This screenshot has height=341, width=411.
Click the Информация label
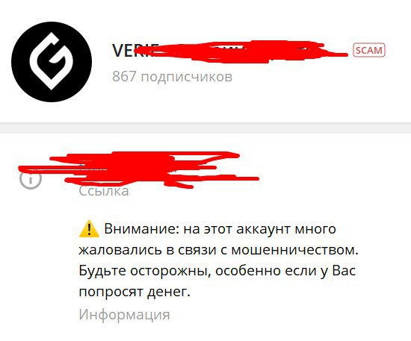(124, 314)
